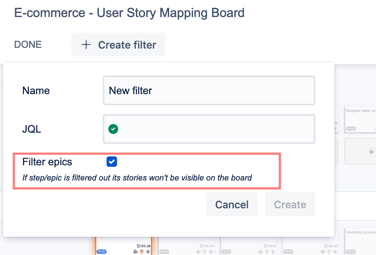376x255 pixels.
Task: Click the orange priority arrow on EC-20
Action: [x=142, y=252]
